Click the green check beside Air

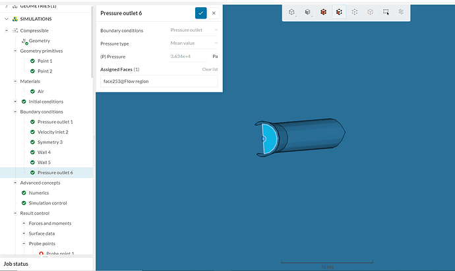(x=32, y=92)
